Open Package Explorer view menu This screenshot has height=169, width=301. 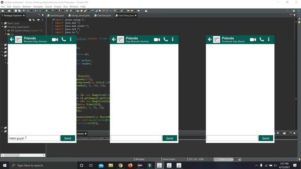coord(42,20)
